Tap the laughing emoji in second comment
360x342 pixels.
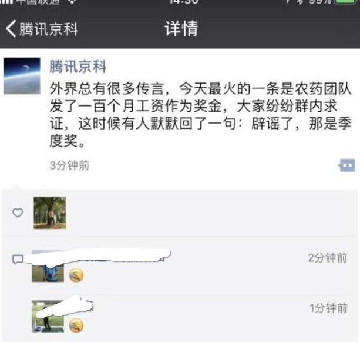(x=76, y=326)
